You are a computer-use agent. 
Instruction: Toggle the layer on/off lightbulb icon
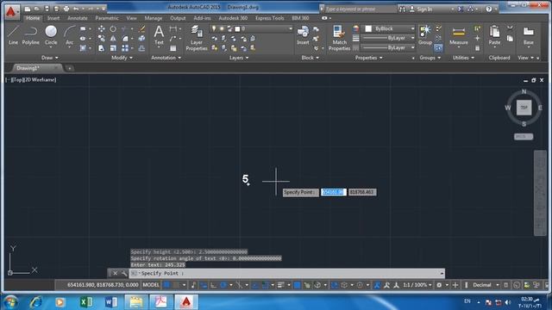point(214,28)
